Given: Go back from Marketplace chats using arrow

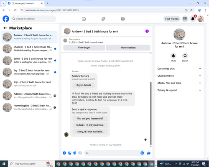Looking at the screenshot, I should pyautogui.click(x=5, y=28).
